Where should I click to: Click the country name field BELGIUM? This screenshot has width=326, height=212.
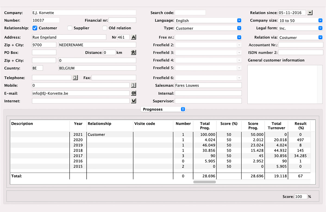tap(97, 68)
